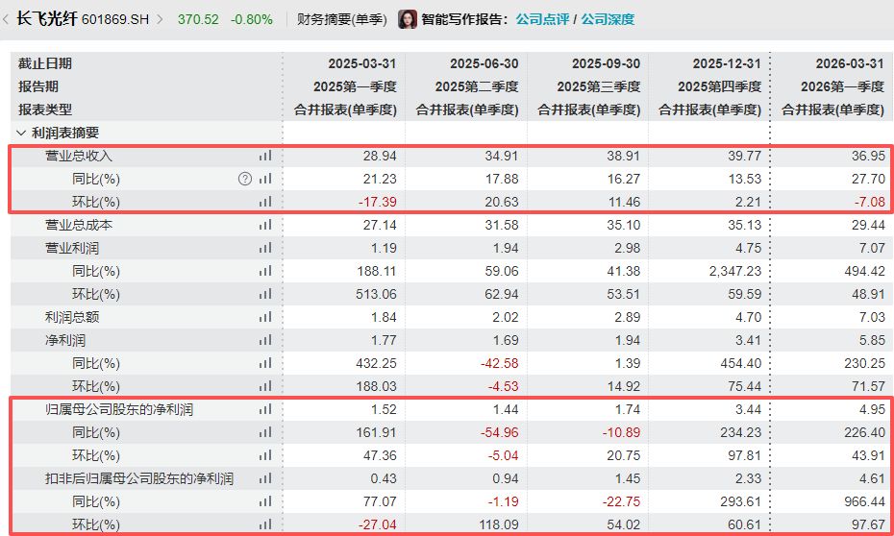Click the 2025第四季度 report period label
The width and height of the screenshot is (894, 536).
pyautogui.click(x=720, y=86)
